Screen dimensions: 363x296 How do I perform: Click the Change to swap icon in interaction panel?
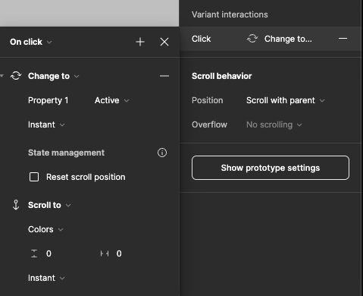(16, 76)
